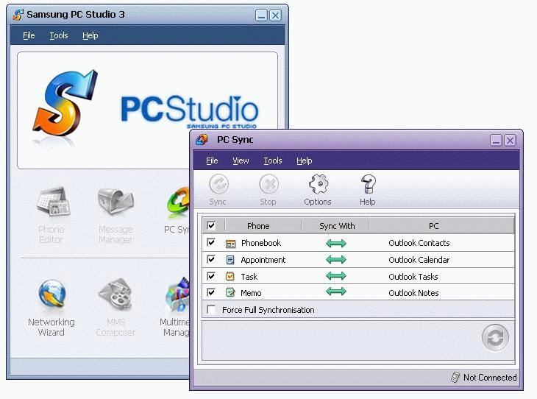Uncheck the Memo checkbox
Viewport: 537px width, 399px height.
(211, 292)
